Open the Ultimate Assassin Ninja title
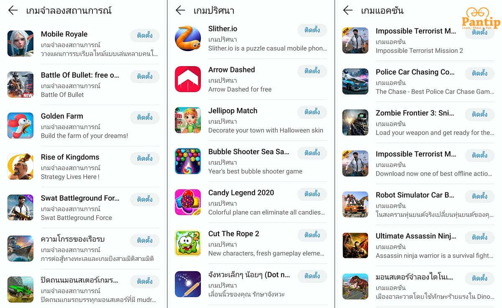 click(416, 236)
